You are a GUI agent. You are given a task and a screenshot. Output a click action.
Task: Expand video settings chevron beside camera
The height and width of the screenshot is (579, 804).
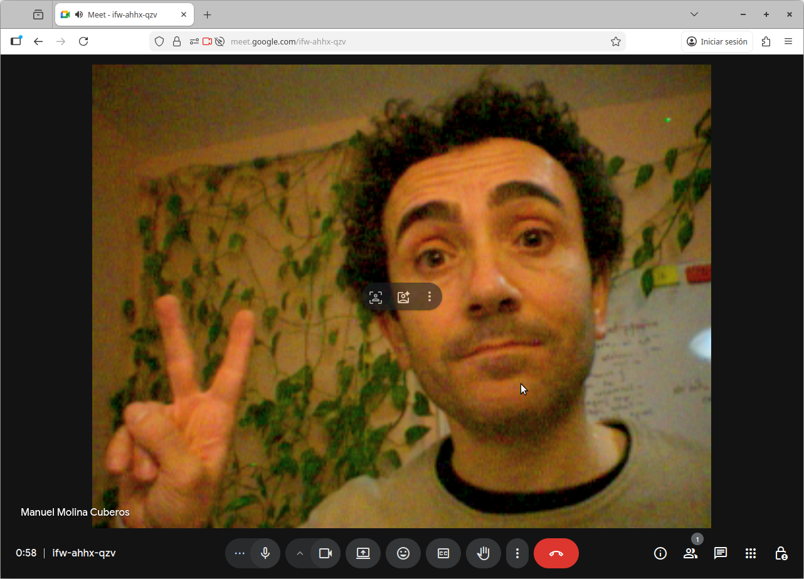(x=299, y=553)
